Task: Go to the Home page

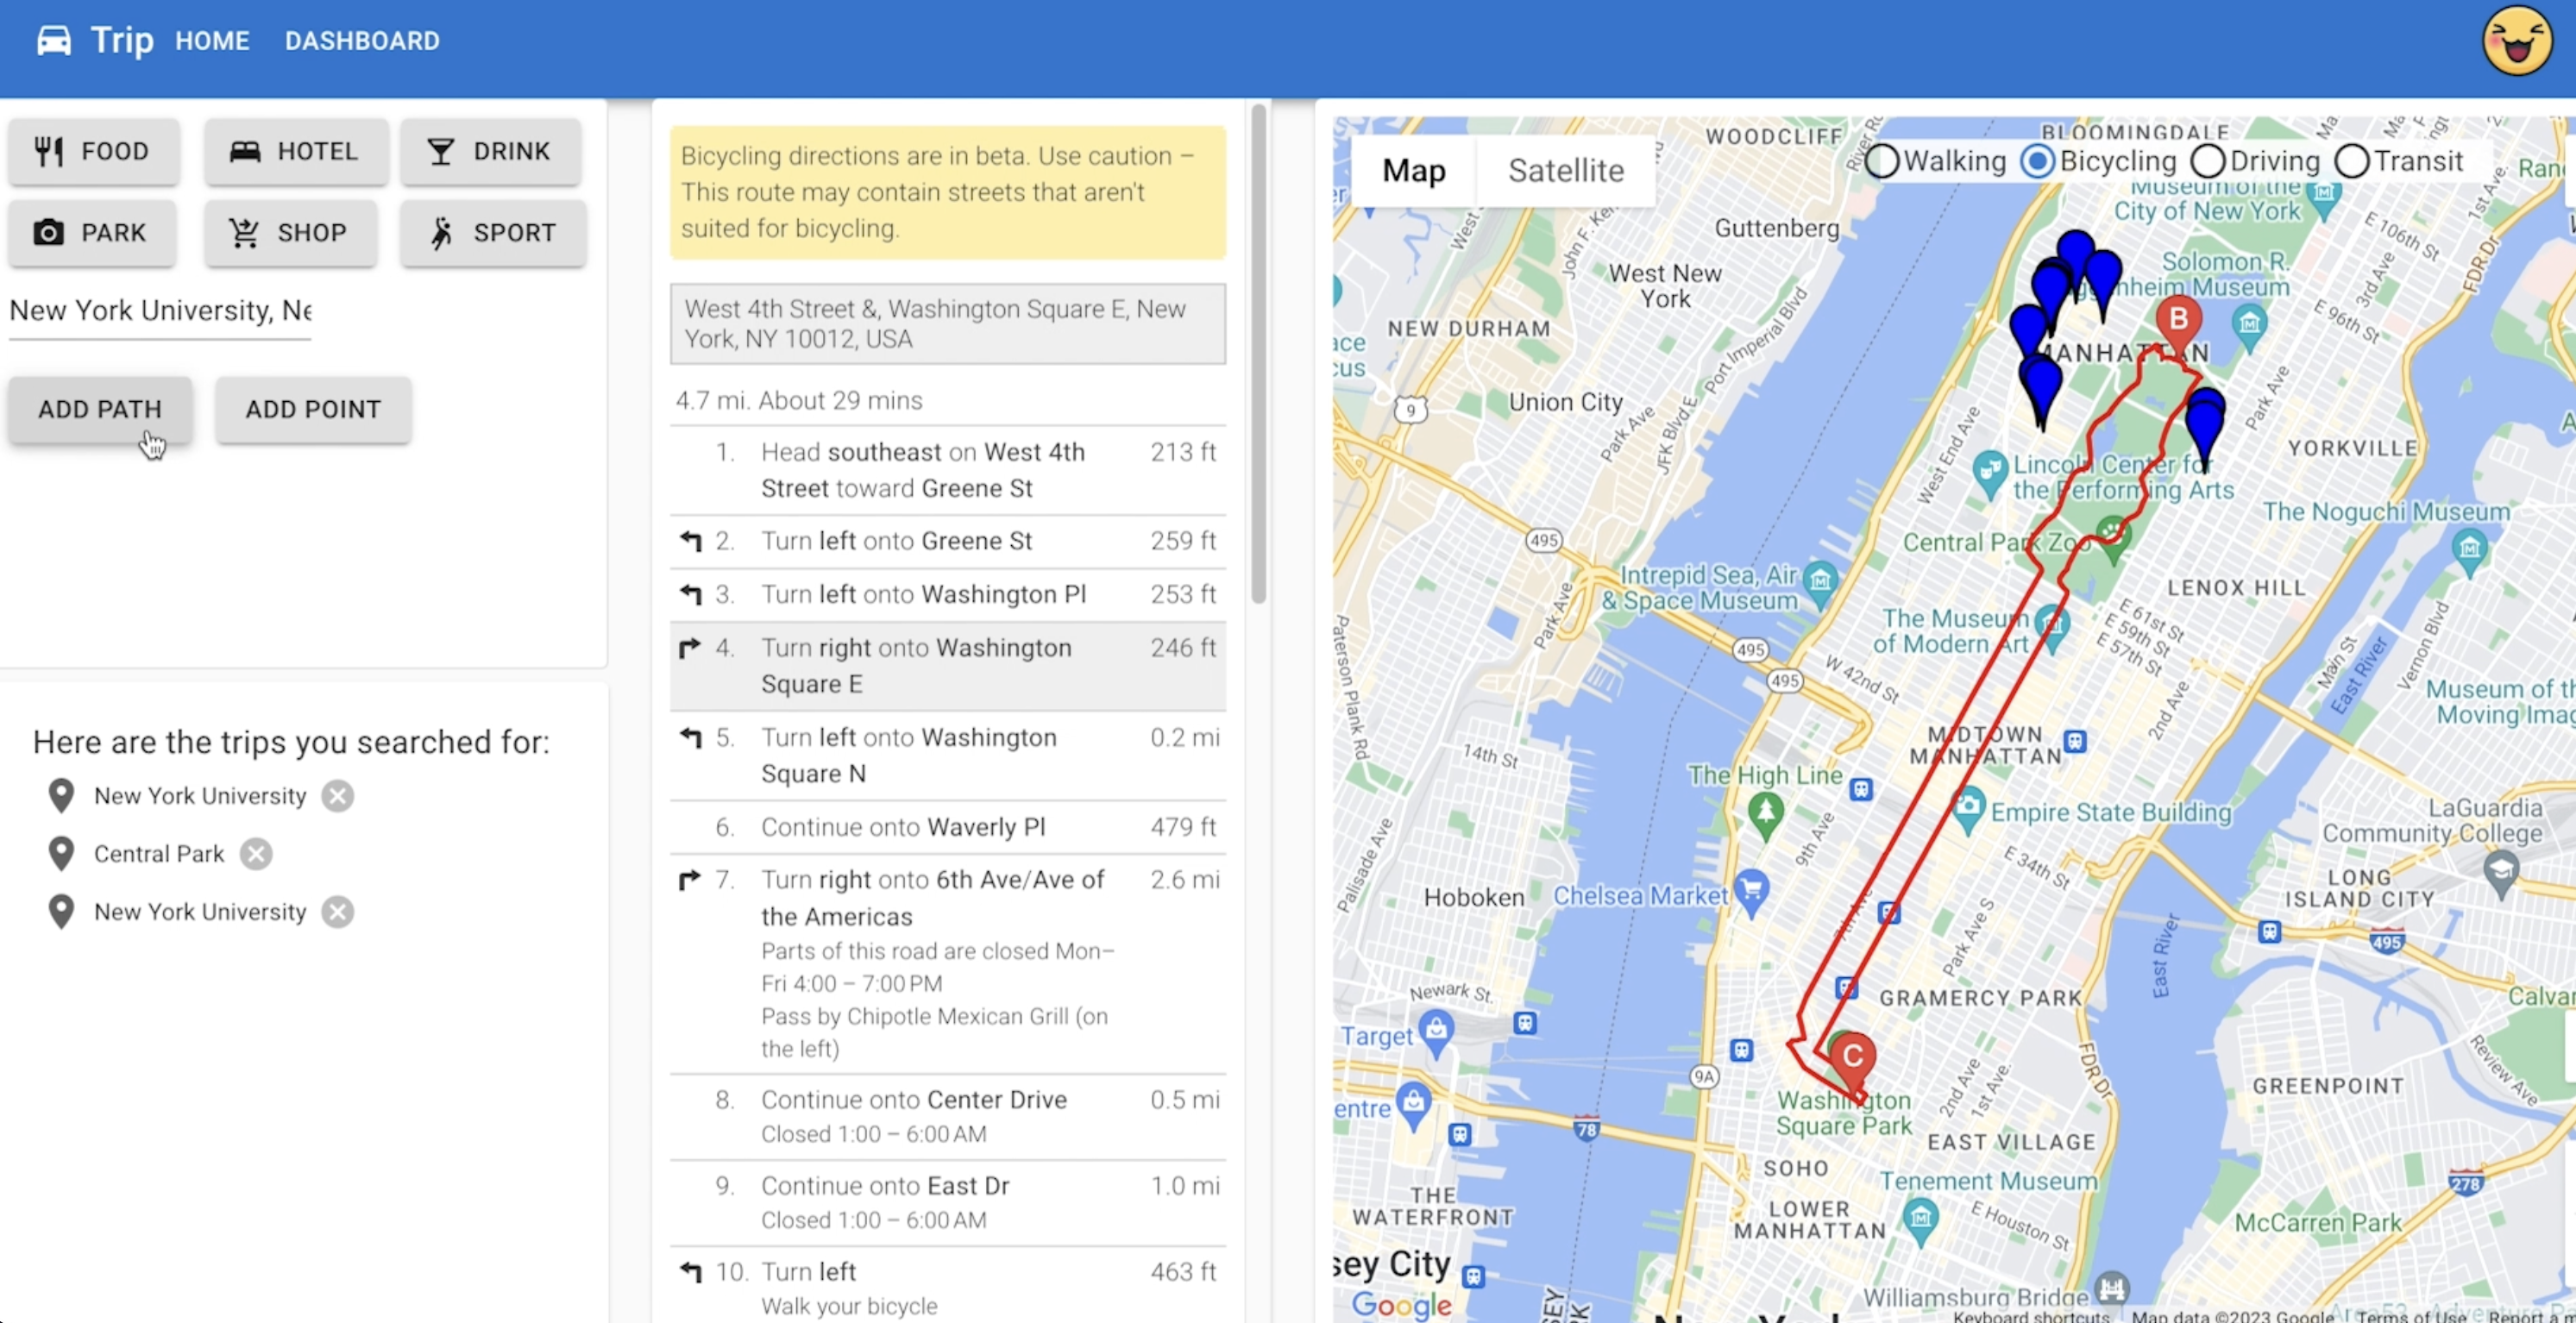Action: click(212, 41)
